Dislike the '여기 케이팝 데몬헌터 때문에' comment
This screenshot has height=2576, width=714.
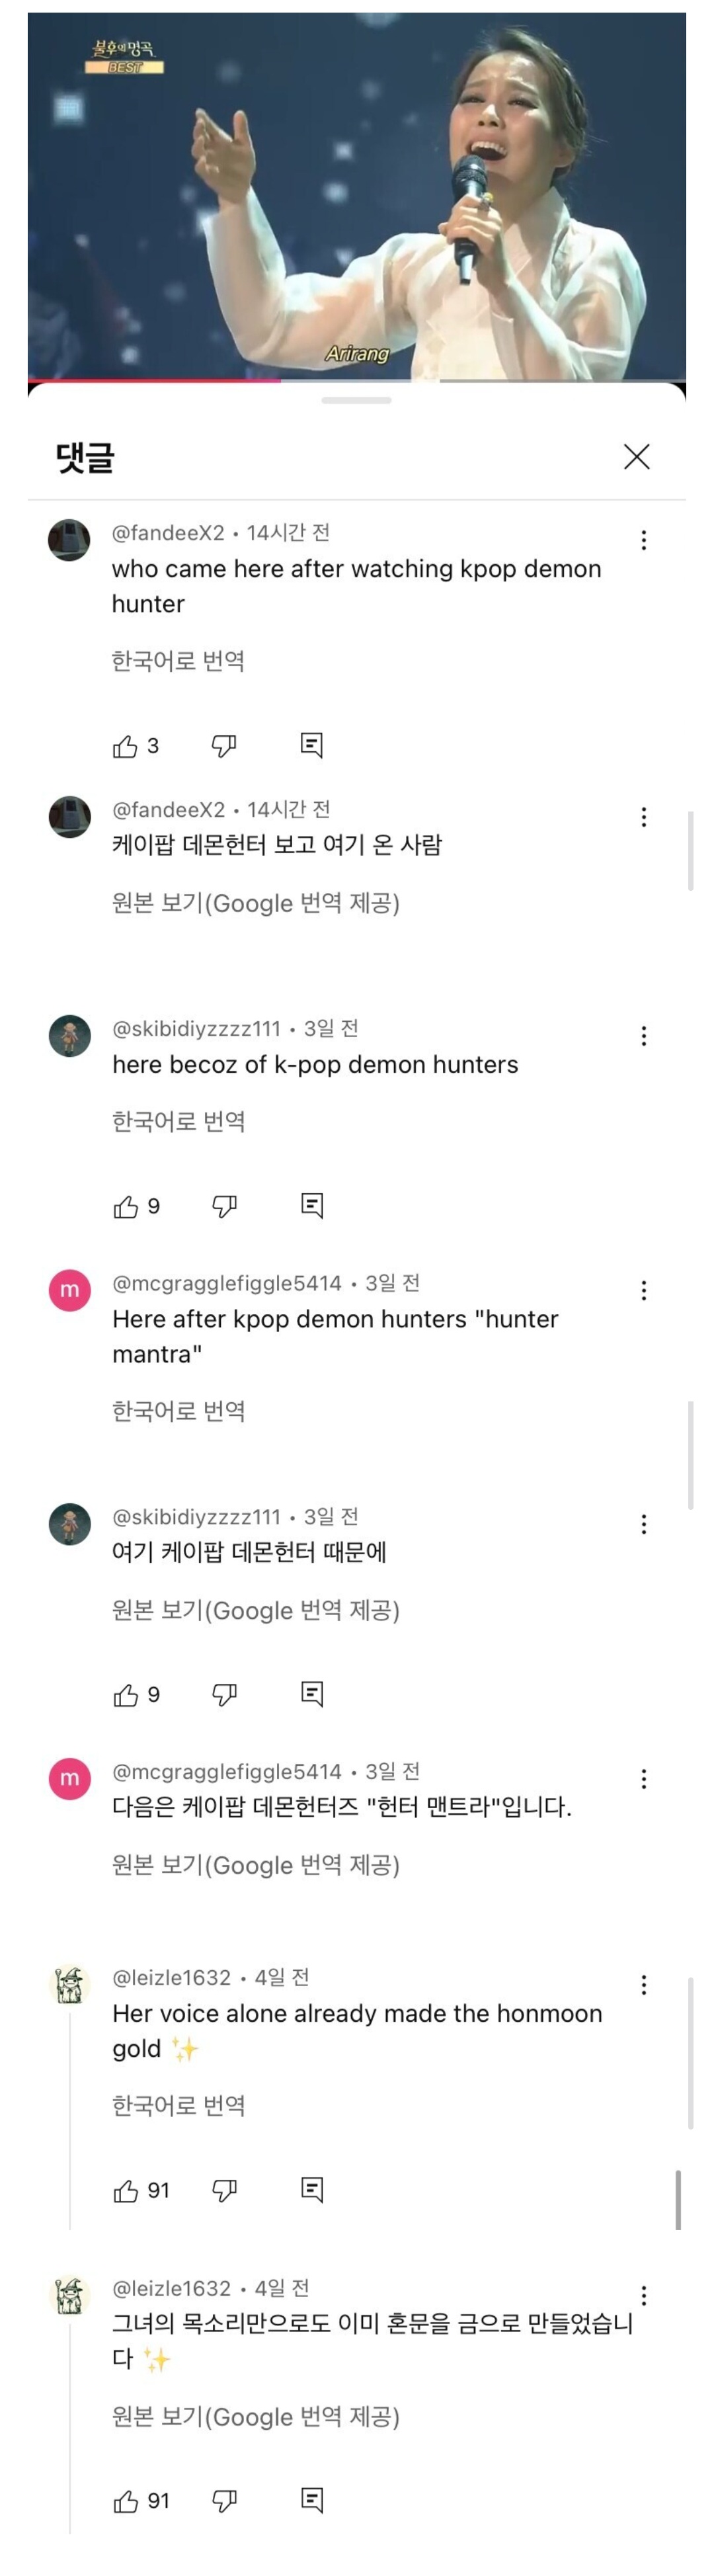(224, 1694)
